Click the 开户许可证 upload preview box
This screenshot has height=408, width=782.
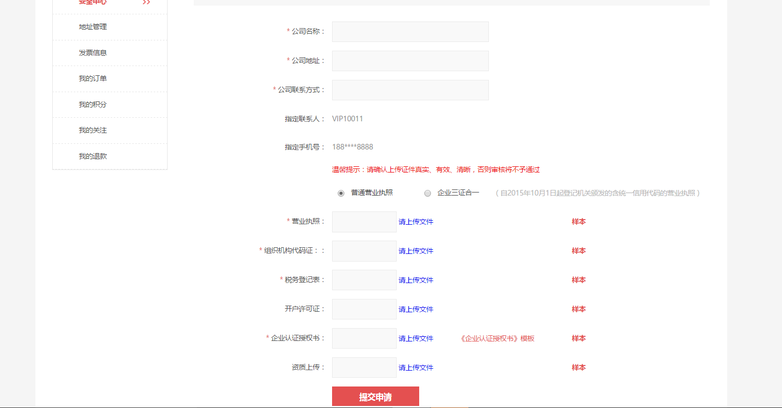tap(364, 309)
